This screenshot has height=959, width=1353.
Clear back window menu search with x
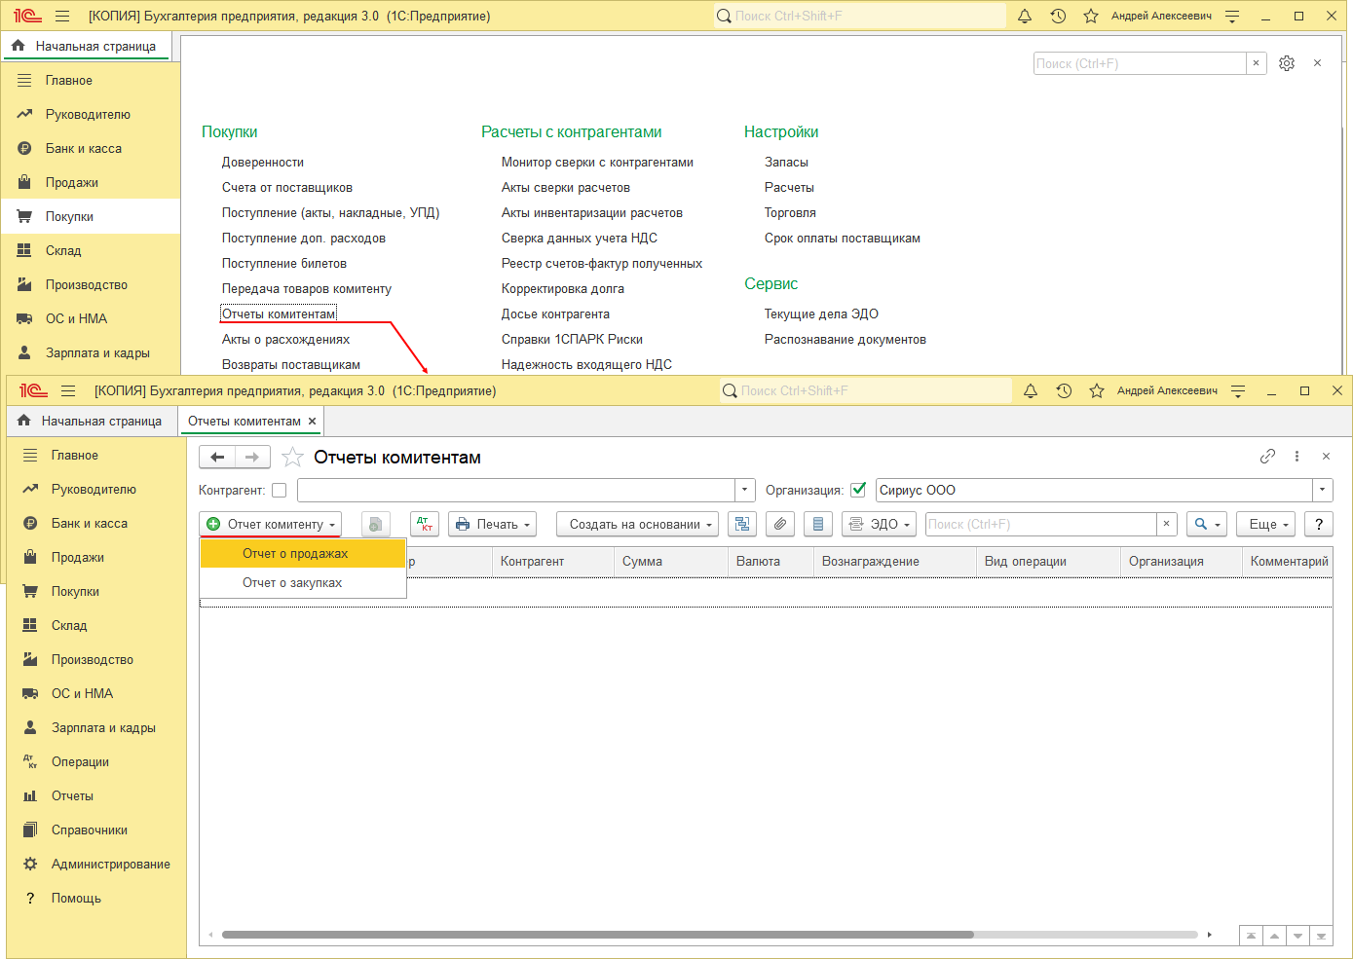tap(1256, 63)
